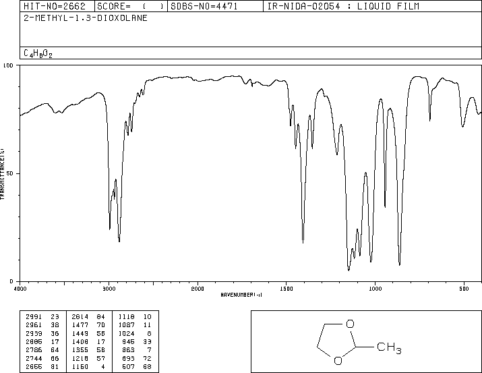Select the SDBS-NO=4471 field

215,6
